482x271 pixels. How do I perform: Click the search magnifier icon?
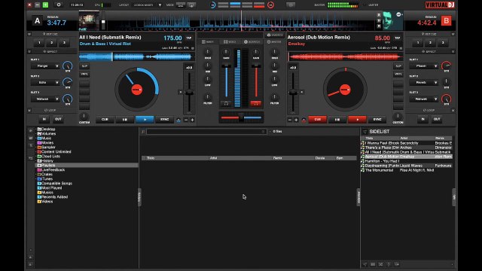click(143, 132)
